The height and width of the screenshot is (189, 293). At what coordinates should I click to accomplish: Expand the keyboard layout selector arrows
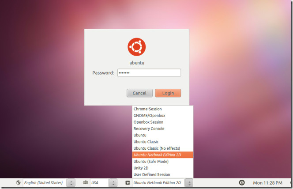click(x=113, y=183)
